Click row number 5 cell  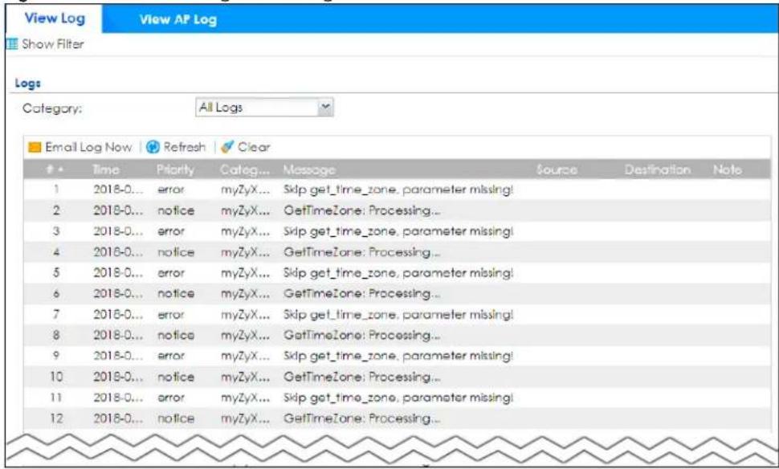56,273
